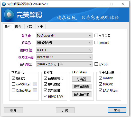Close the 完美解码设置中心 window
This screenshot has width=131, height=117.
coord(123,4)
